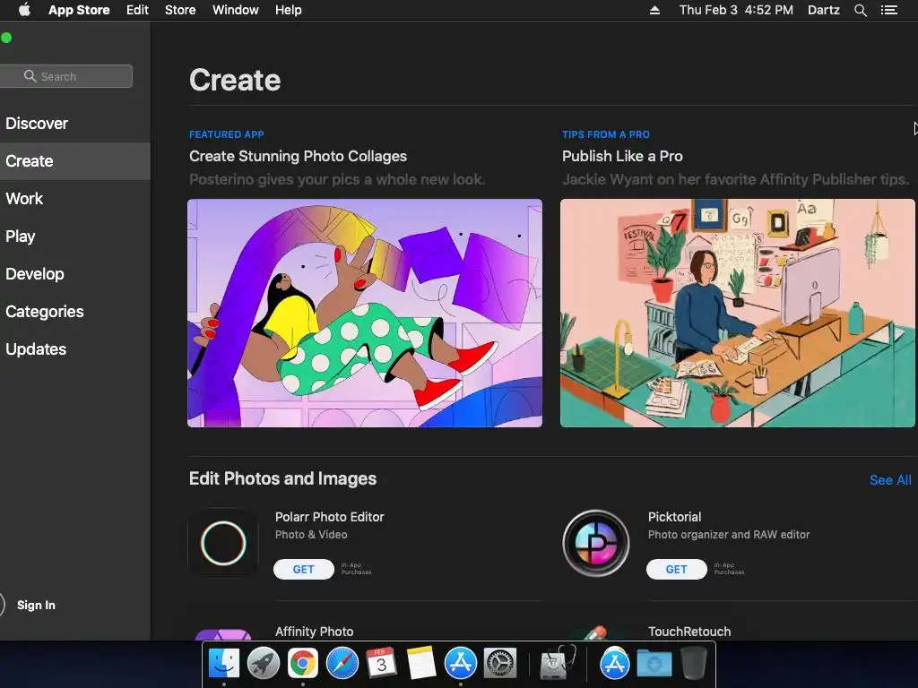Go to the Discover section
918x688 pixels.
click(37, 124)
